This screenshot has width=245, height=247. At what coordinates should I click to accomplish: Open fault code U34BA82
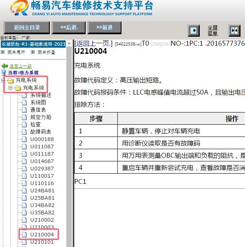[x=42, y=205]
